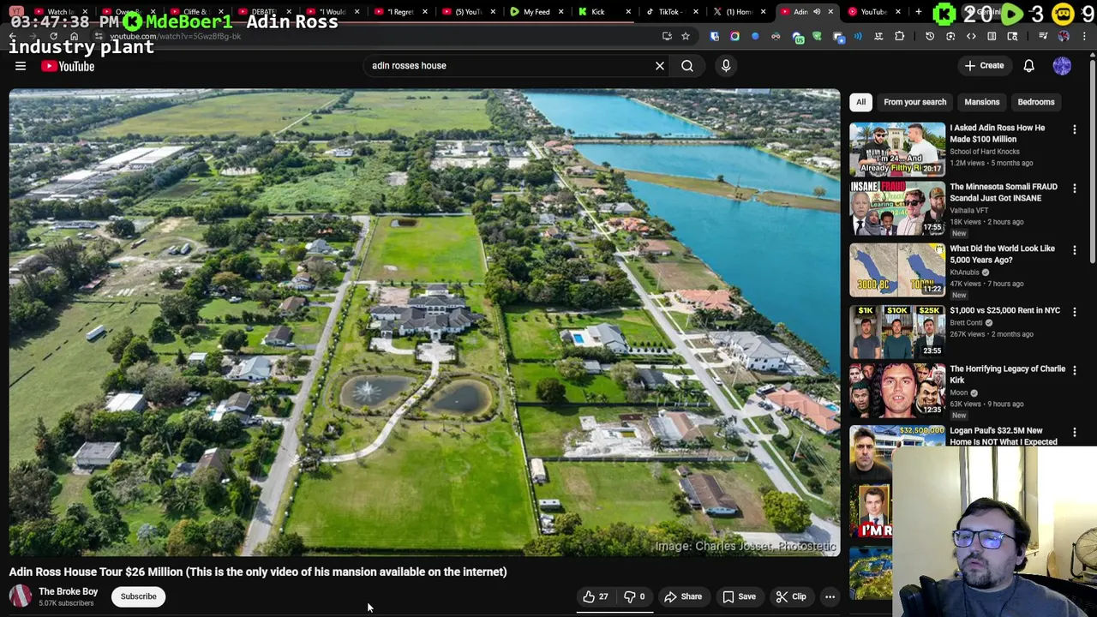Image resolution: width=1097 pixels, height=617 pixels.
Task: Reload the page
Action: [53, 36]
